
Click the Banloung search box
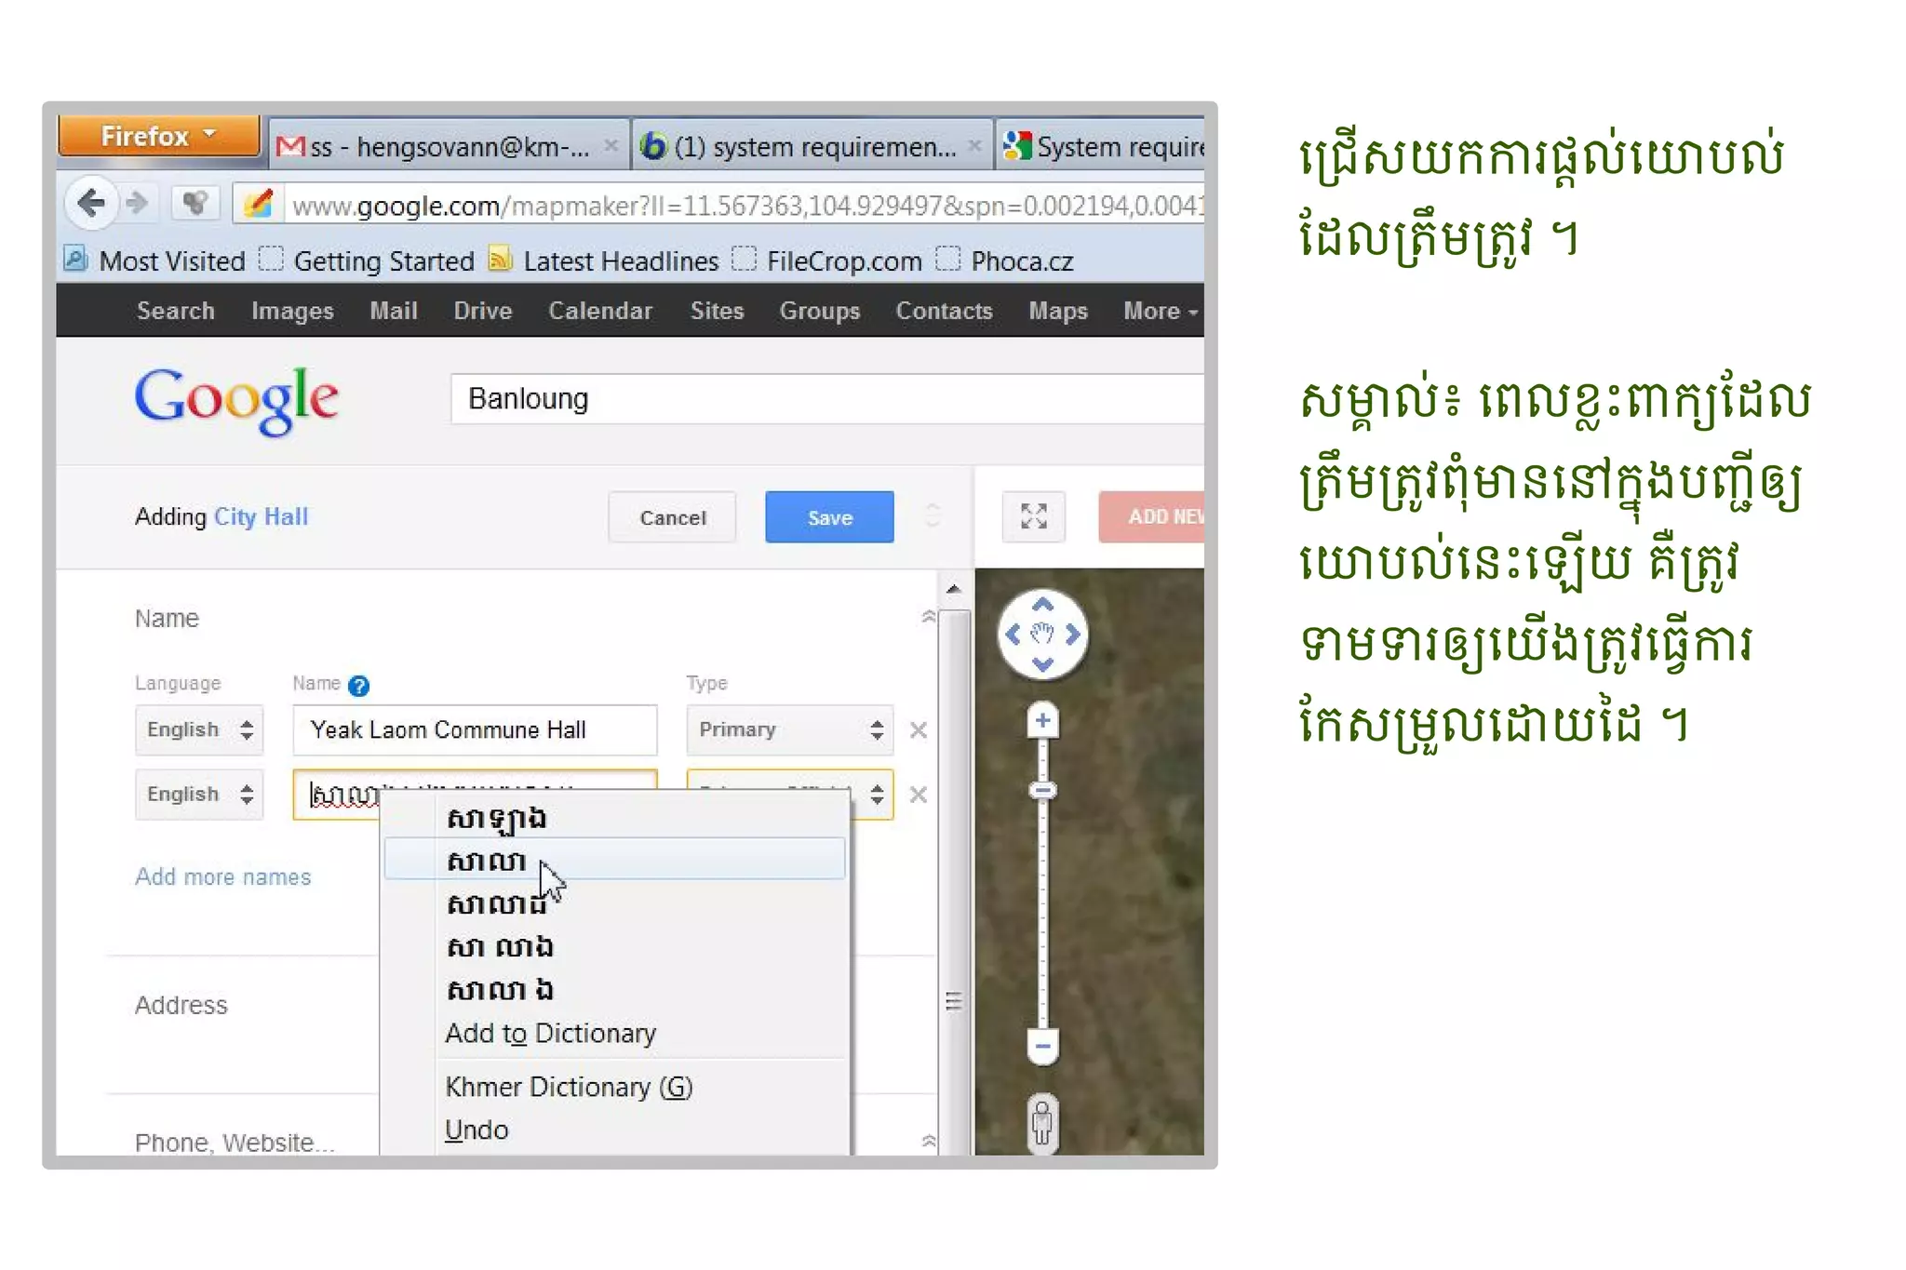827,399
